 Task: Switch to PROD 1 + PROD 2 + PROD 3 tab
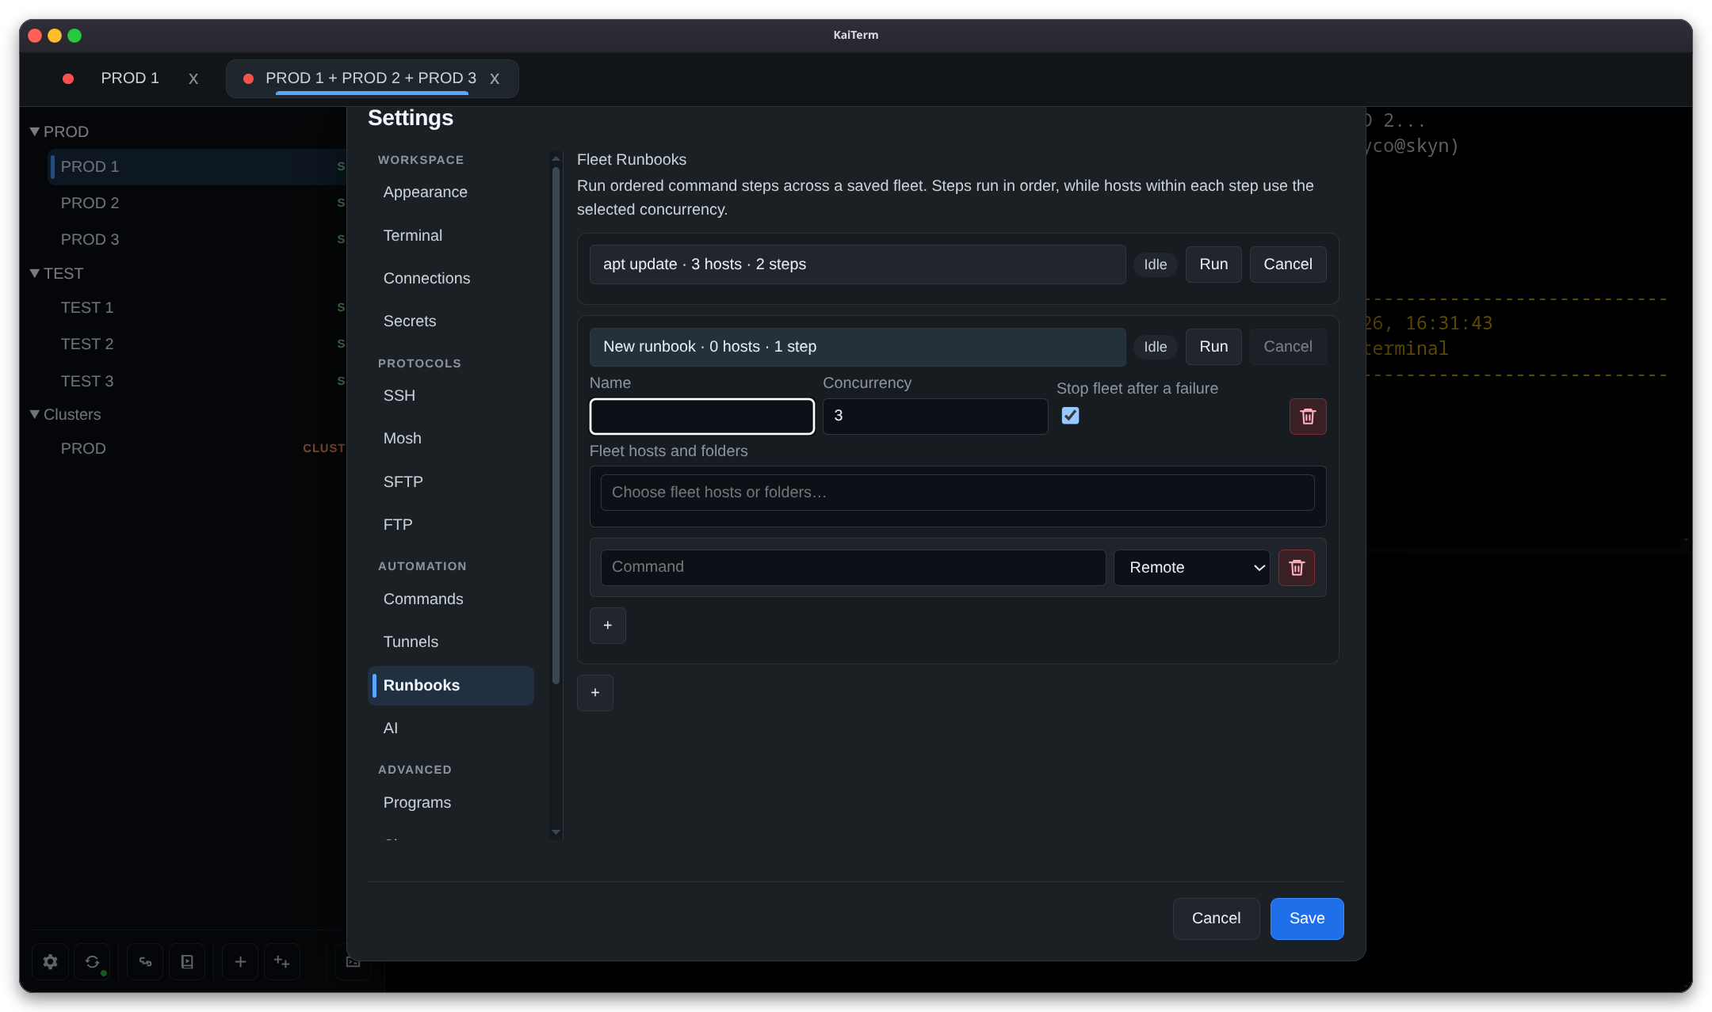pos(371,78)
